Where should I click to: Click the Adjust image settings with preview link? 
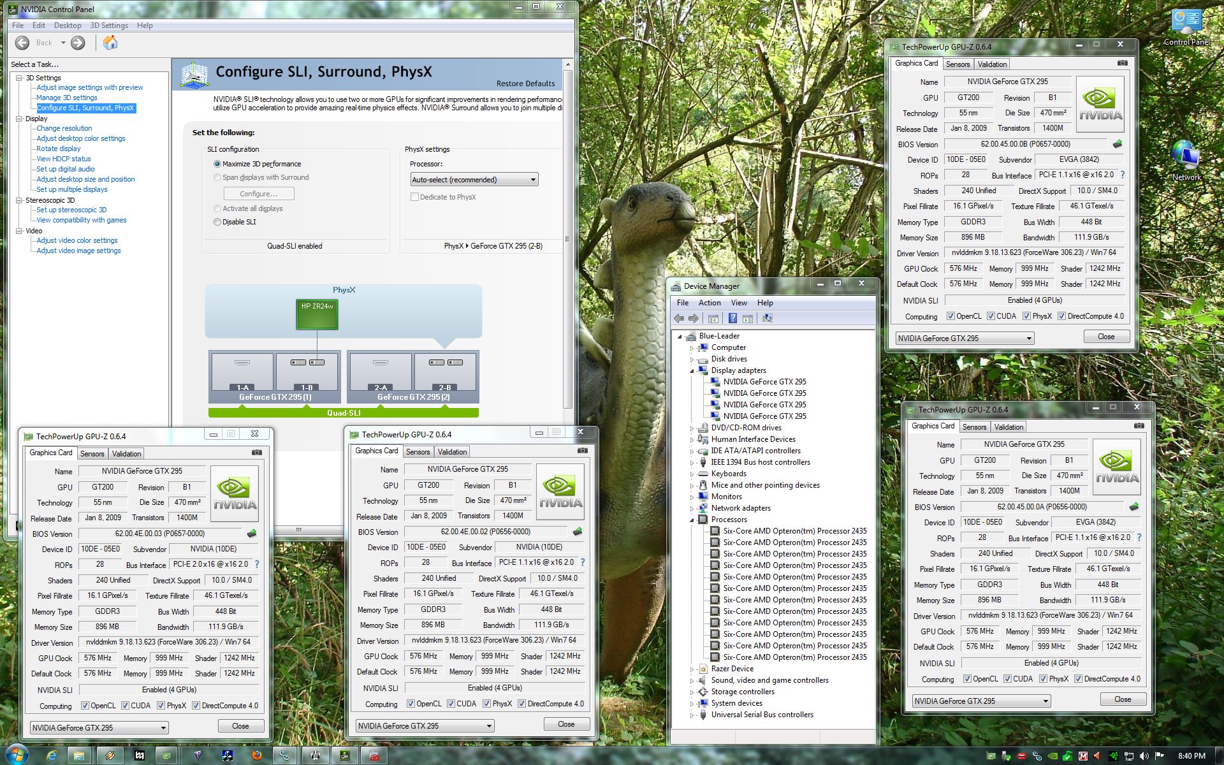tap(89, 87)
